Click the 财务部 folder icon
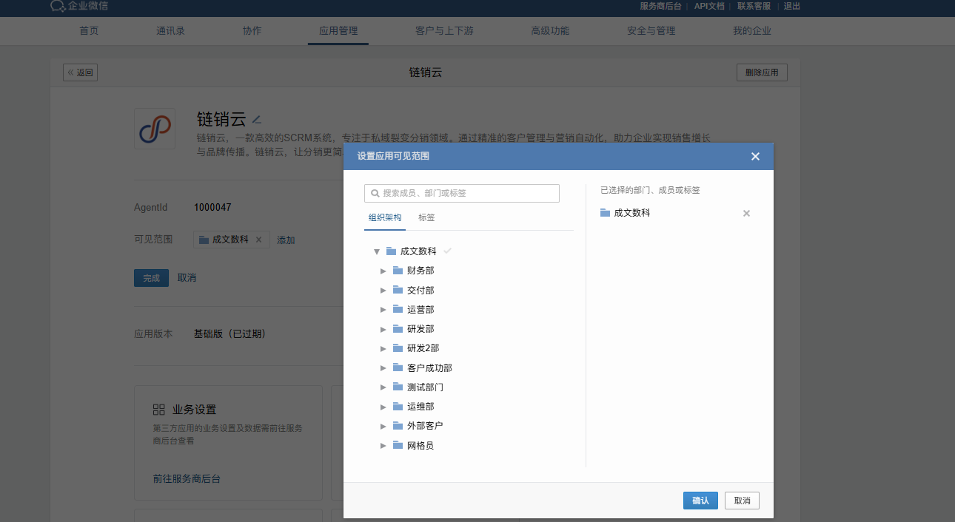The width and height of the screenshot is (955, 522). point(398,271)
